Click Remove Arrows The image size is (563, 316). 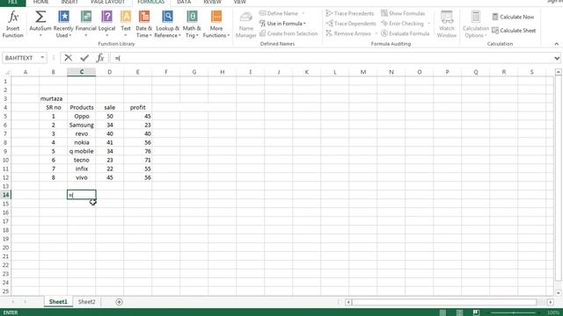[348, 33]
